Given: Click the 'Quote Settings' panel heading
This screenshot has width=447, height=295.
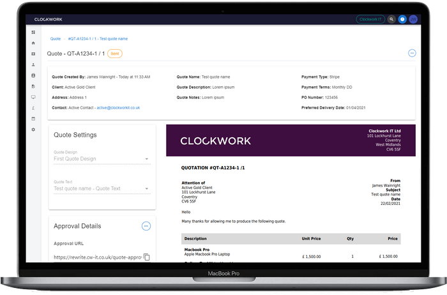Looking at the screenshot, I should tap(75, 135).
